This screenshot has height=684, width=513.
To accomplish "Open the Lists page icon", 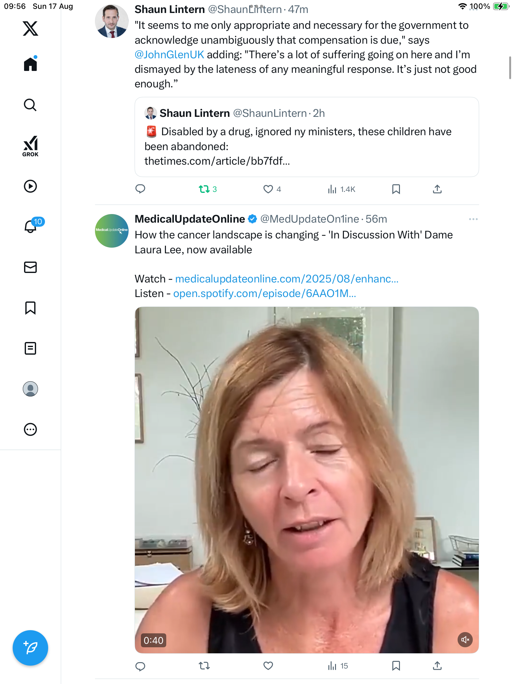I will tap(30, 348).
